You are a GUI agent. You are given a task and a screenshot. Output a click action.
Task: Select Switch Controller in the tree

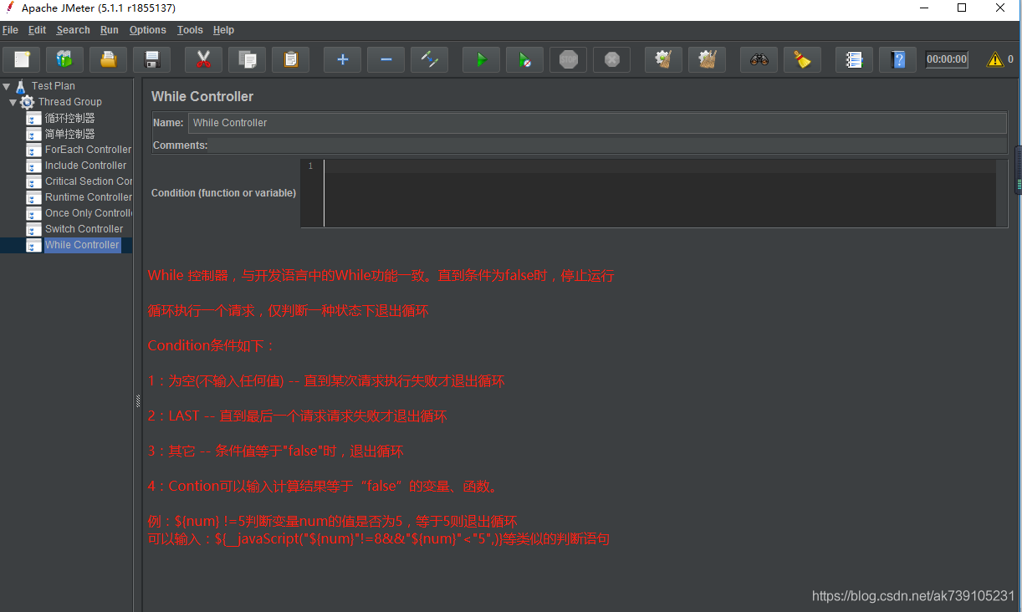tap(84, 229)
